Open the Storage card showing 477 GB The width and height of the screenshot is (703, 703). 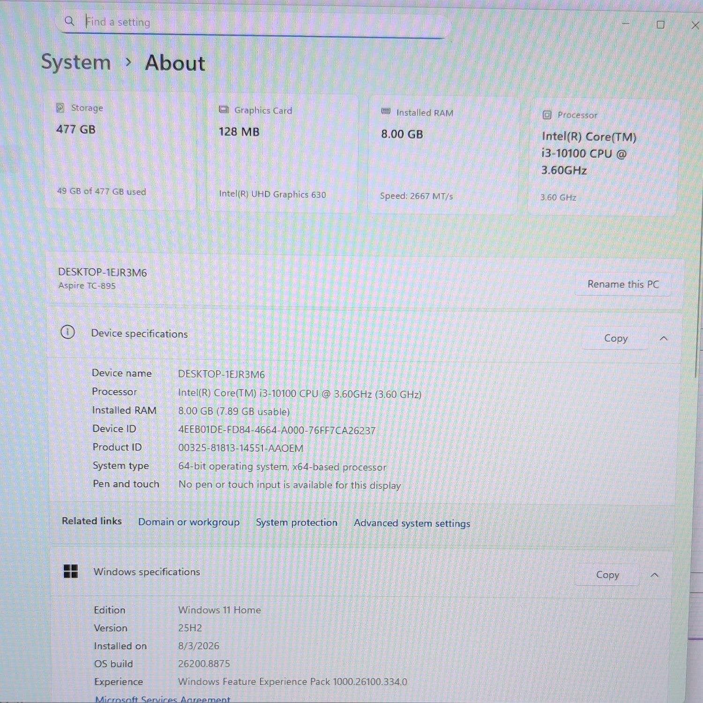pos(120,151)
